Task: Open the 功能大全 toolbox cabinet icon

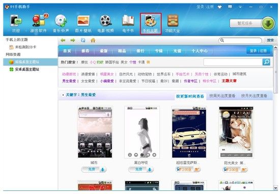Action: 173,23
